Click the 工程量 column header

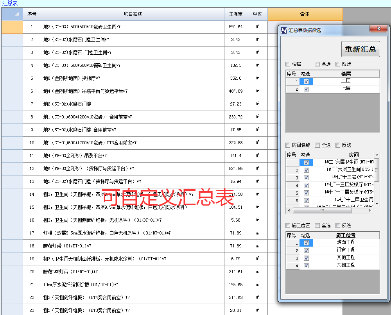pyautogui.click(x=236, y=14)
